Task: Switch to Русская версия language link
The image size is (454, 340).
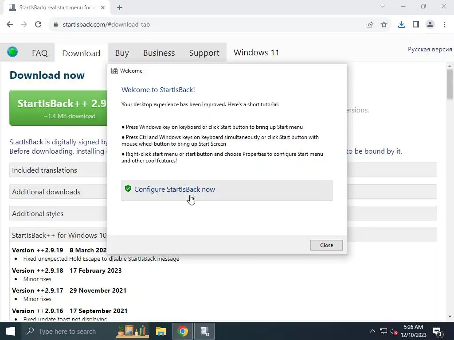Action: [x=430, y=49]
